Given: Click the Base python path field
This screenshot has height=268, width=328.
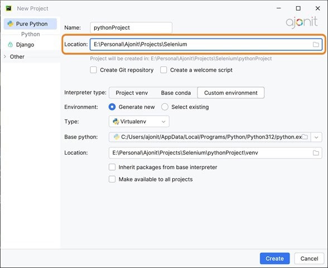Looking at the screenshot, I should pos(210,137).
